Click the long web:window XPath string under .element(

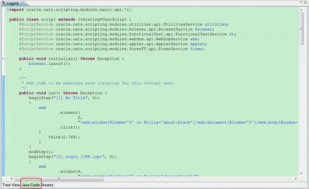coord(188,122)
